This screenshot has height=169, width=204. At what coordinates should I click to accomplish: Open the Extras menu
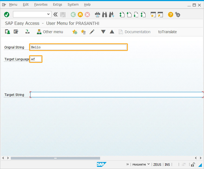(x=57, y=5)
